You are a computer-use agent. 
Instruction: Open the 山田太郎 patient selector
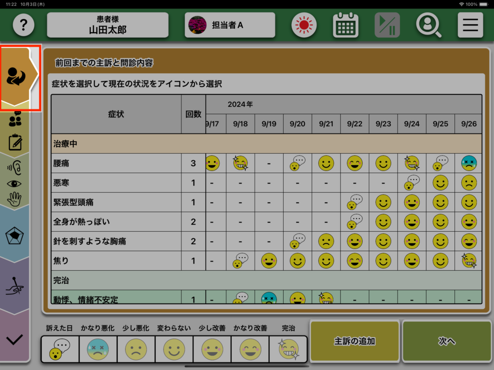click(108, 25)
